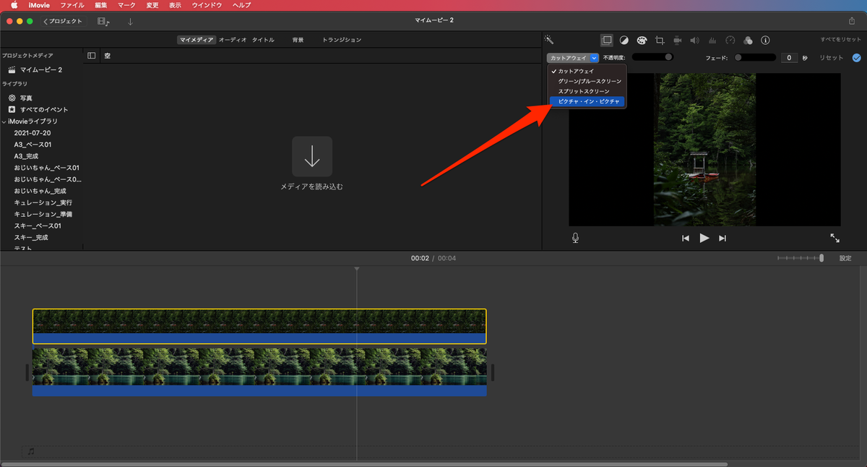Select the crop tool icon
The width and height of the screenshot is (867, 467).
point(660,40)
